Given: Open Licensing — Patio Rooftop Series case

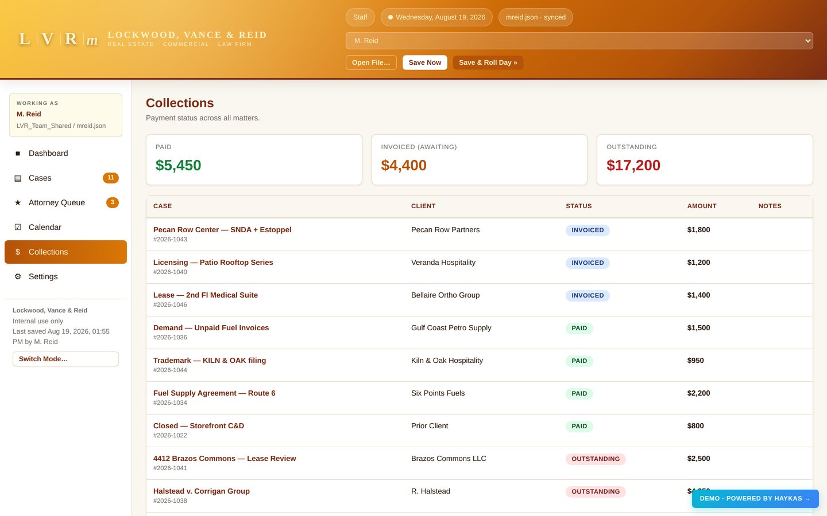Looking at the screenshot, I should click(x=213, y=263).
